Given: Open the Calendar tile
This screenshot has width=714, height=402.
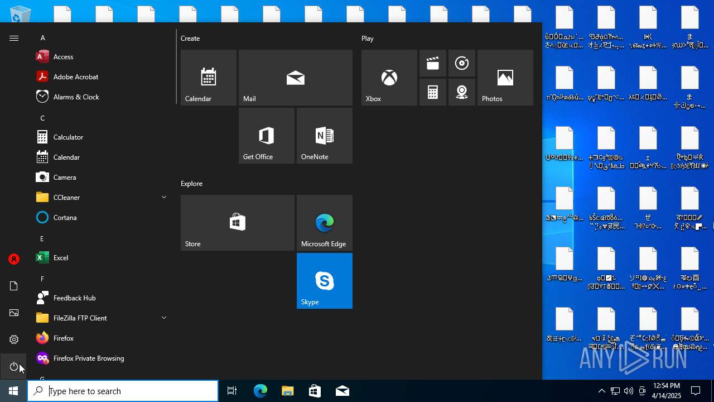Looking at the screenshot, I should coord(209,78).
